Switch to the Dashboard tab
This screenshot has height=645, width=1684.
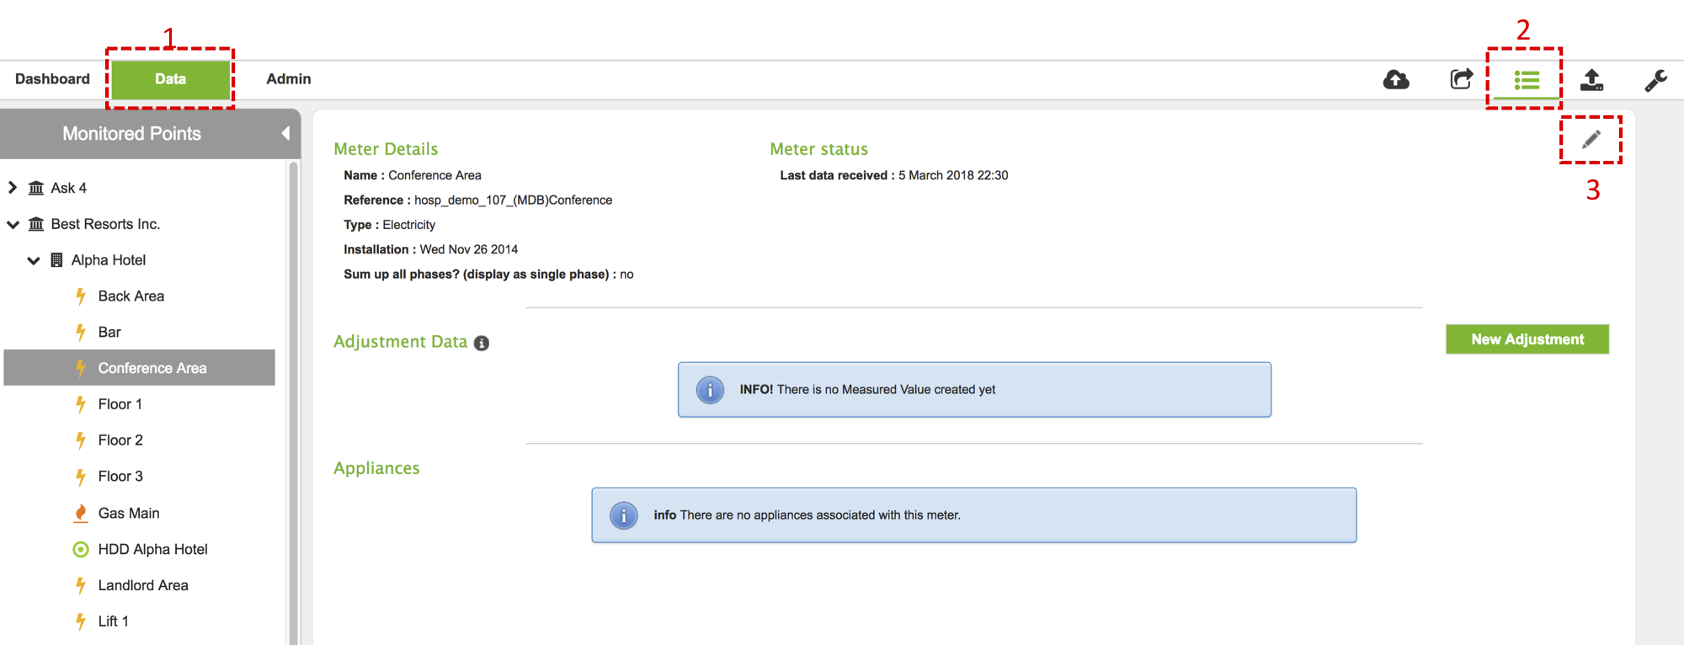click(x=52, y=79)
